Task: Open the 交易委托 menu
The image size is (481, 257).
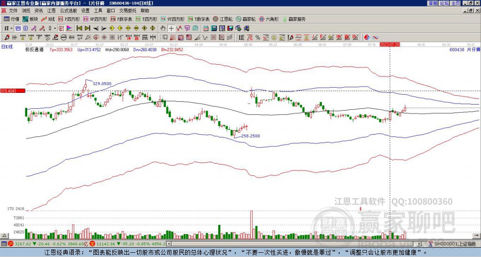Action: (x=128, y=11)
